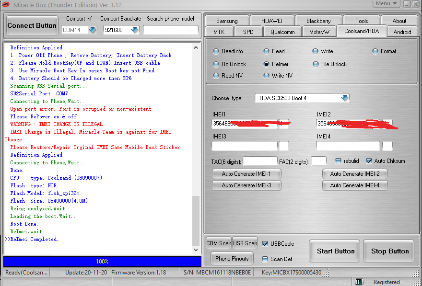Select the Write NV radio option
The width and height of the screenshot is (422, 286).
(266, 76)
